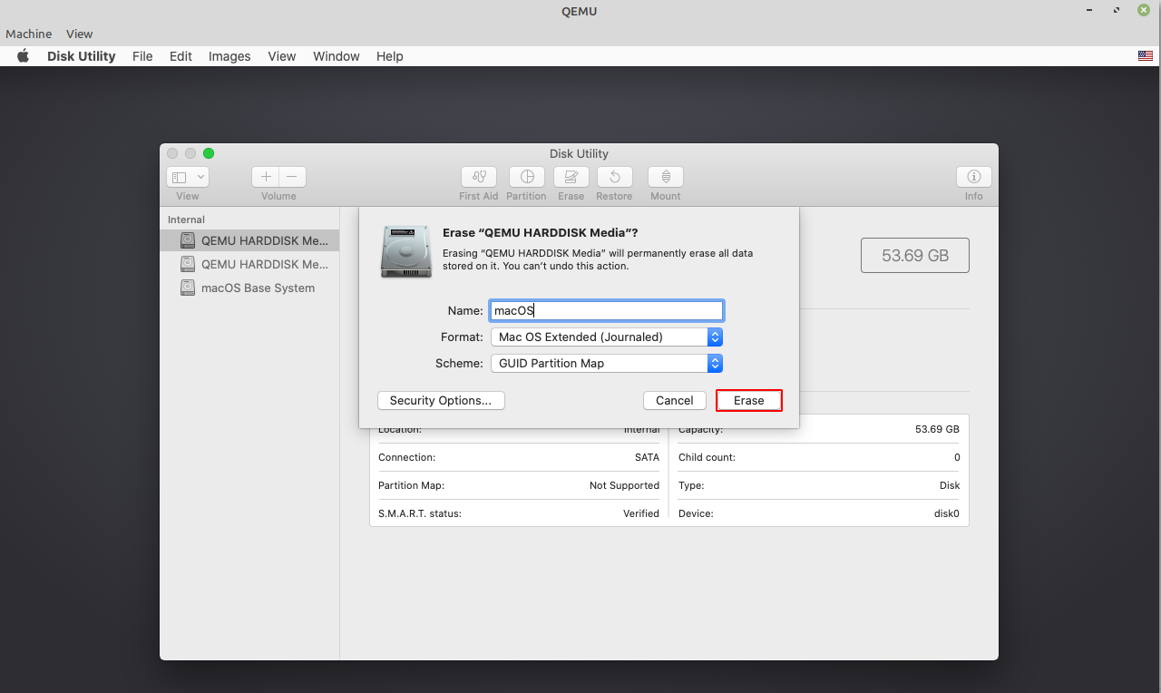The height and width of the screenshot is (693, 1161).
Task: Click the Erase toolbar icon
Action: click(571, 177)
